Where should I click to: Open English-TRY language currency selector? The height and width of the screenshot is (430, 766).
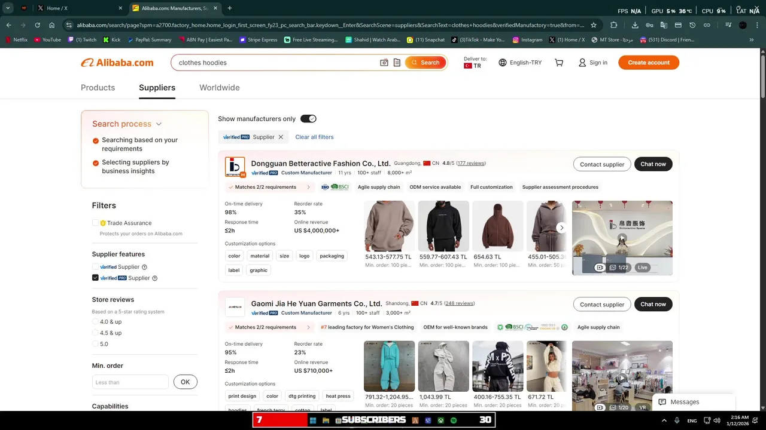pyautogui.click(x=520, y=63)
